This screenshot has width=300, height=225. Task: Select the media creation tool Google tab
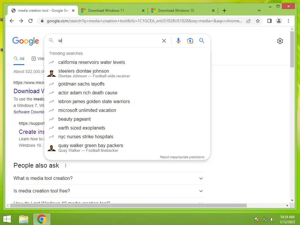tap(43, 11)
